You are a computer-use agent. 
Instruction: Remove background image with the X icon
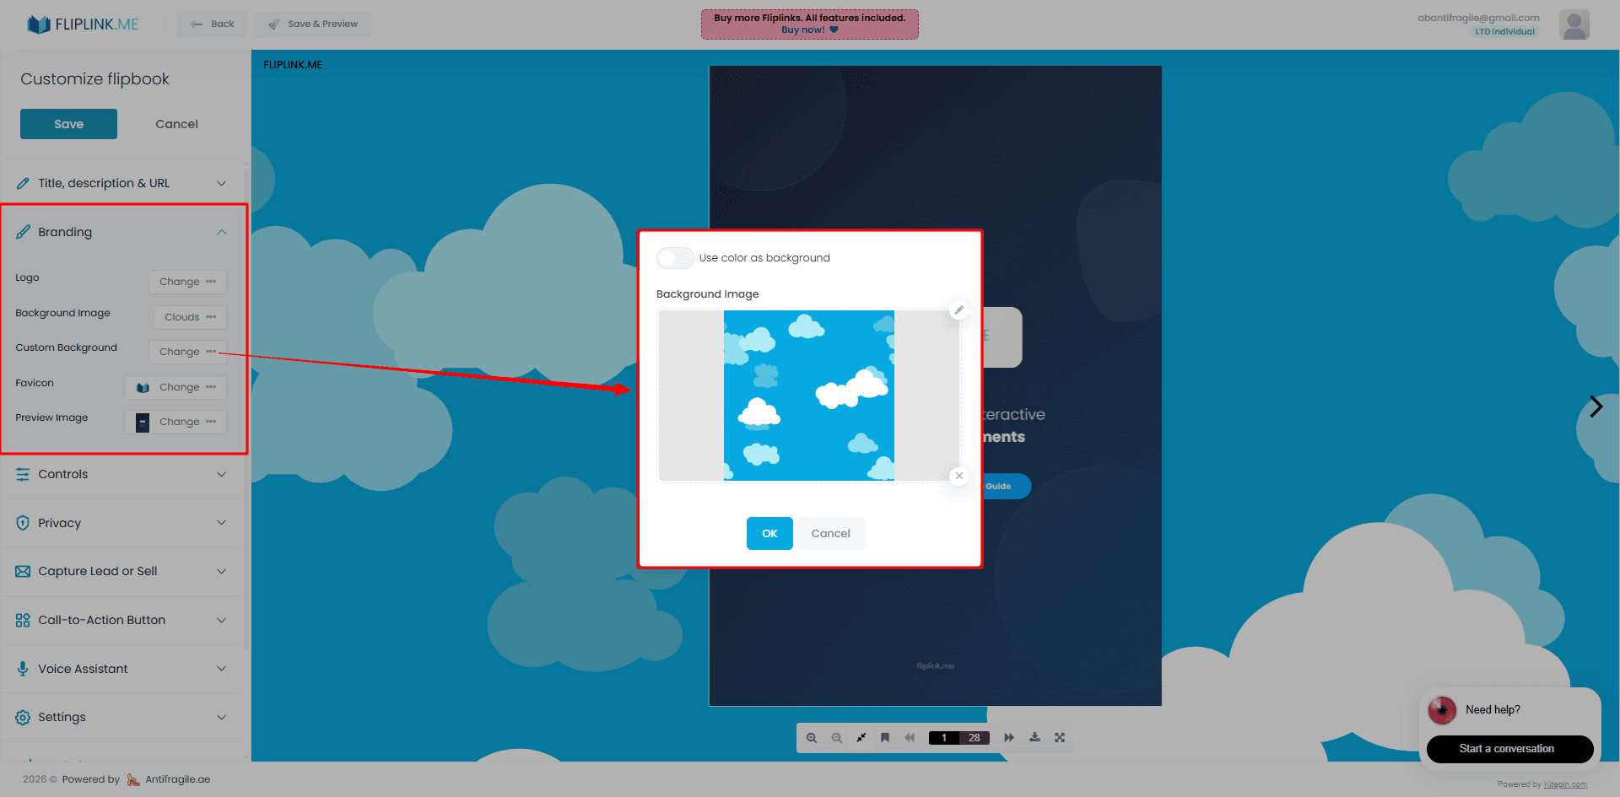[x=958, y=476]
